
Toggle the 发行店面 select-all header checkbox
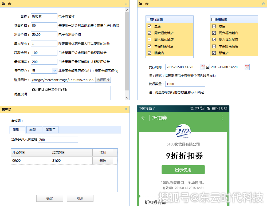point(148,19)
